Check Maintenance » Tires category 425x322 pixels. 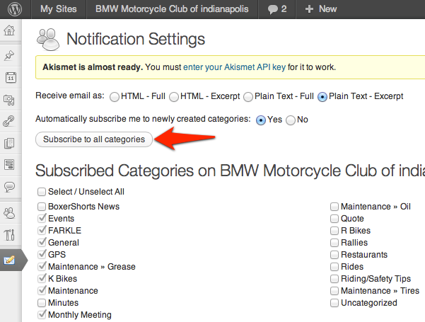pyautogui.click(x=334, y=291)
